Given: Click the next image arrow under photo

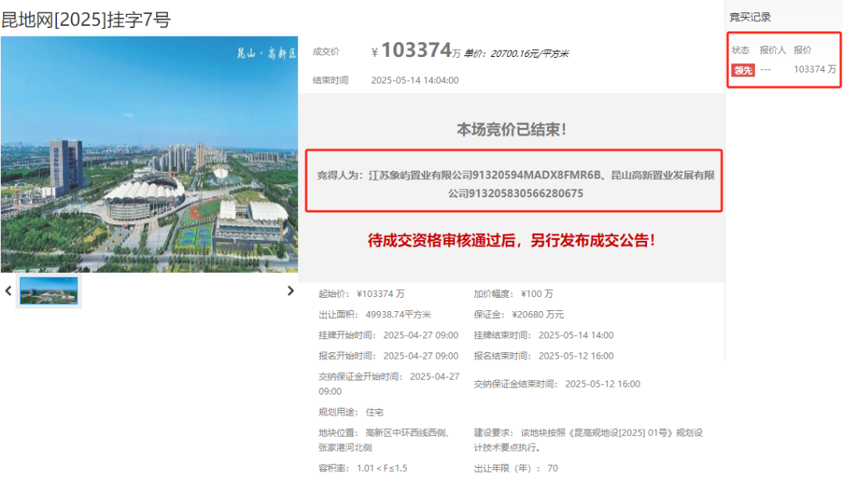Looking at the screenshot, I should 290,291.
